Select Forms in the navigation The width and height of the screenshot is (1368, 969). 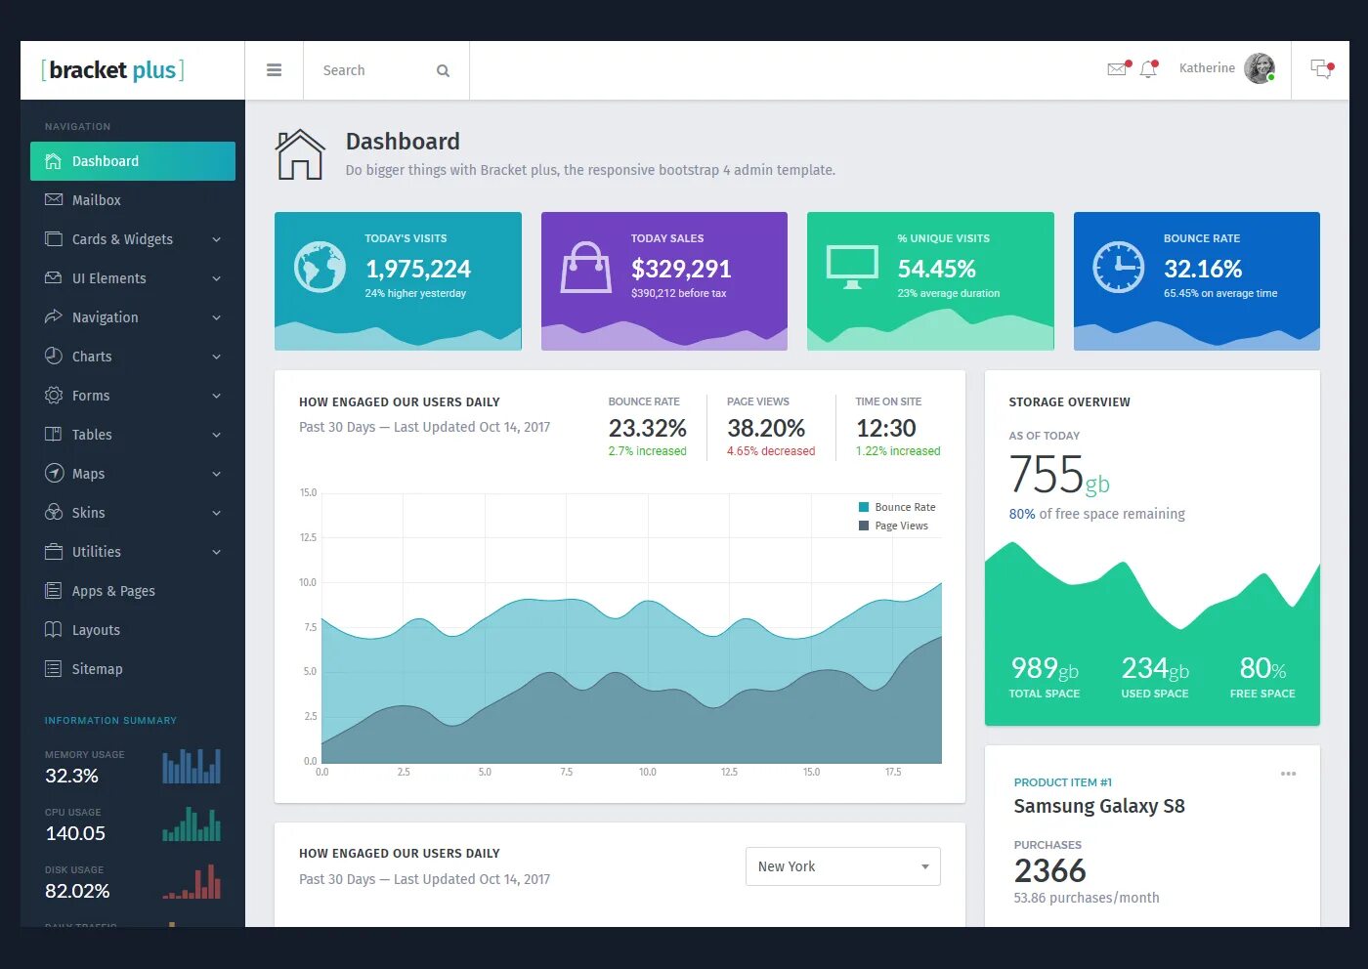tap(133, 395)
